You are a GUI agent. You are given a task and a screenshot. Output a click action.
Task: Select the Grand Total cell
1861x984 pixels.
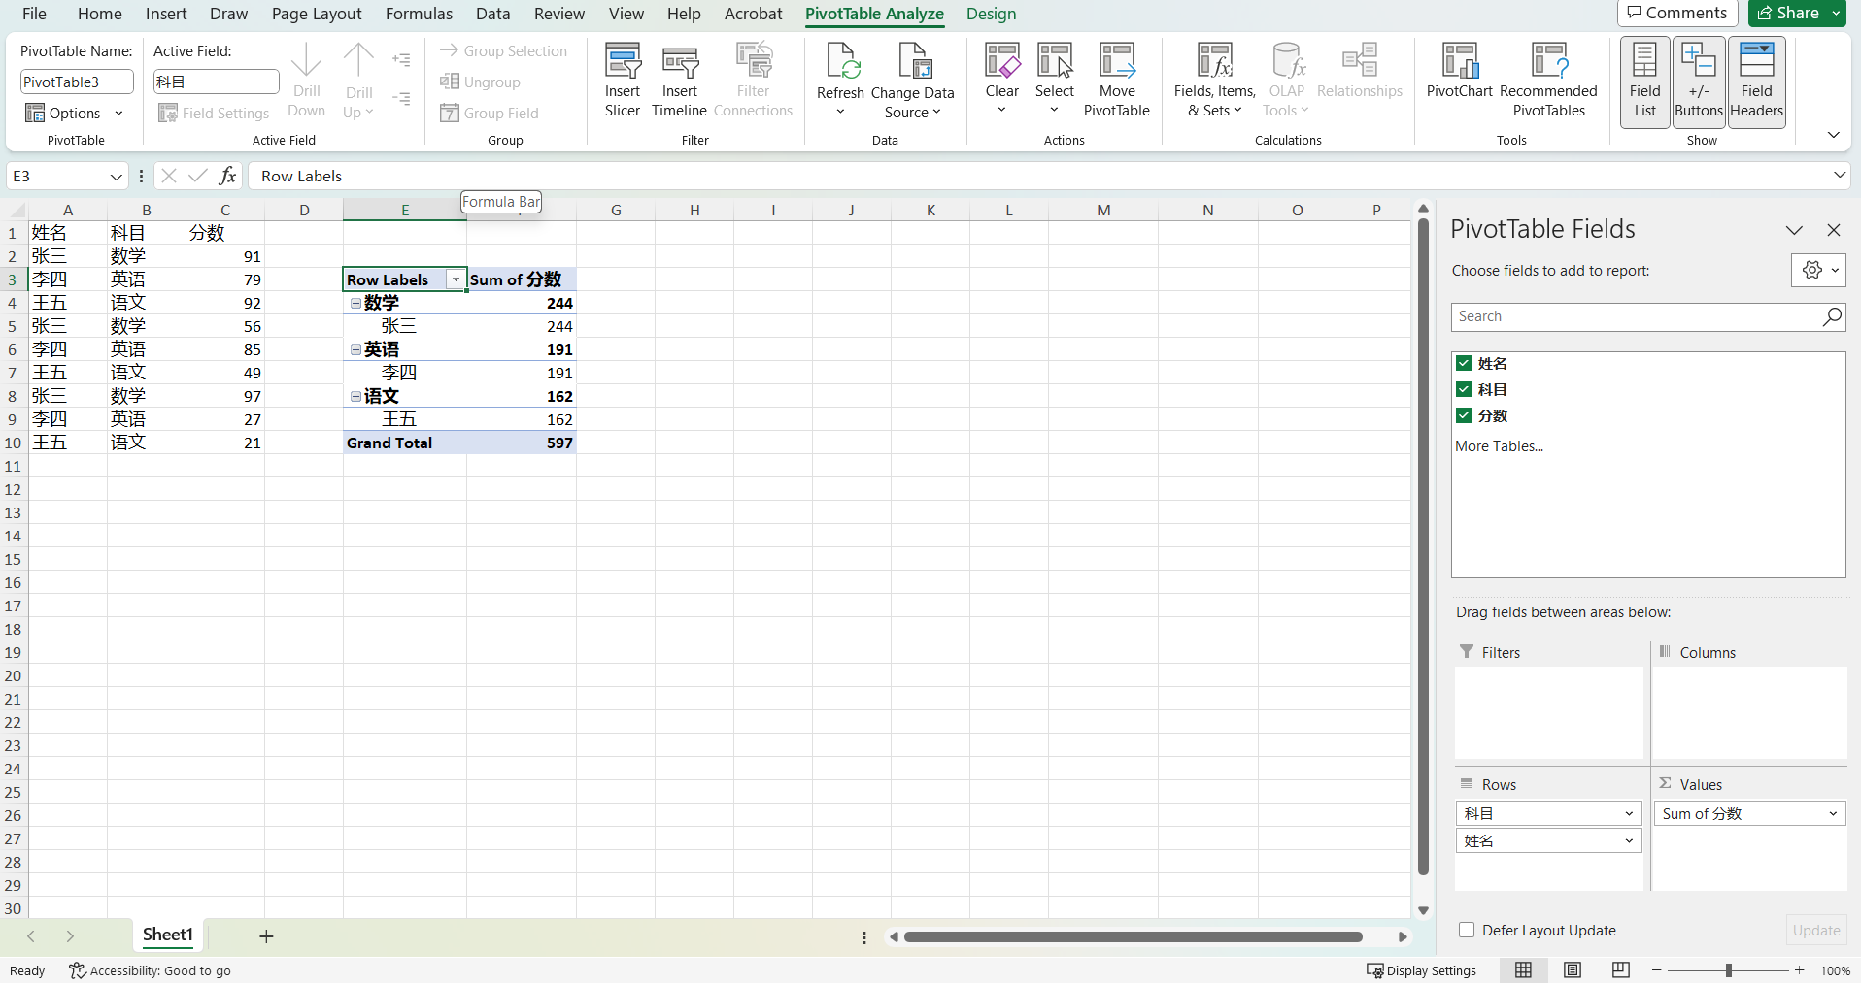(404, 443)
